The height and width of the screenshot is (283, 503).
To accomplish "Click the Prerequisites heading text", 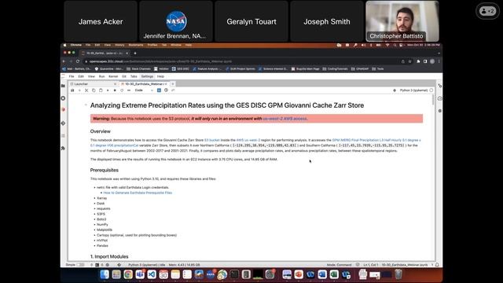I will click(x=105, y=170).
